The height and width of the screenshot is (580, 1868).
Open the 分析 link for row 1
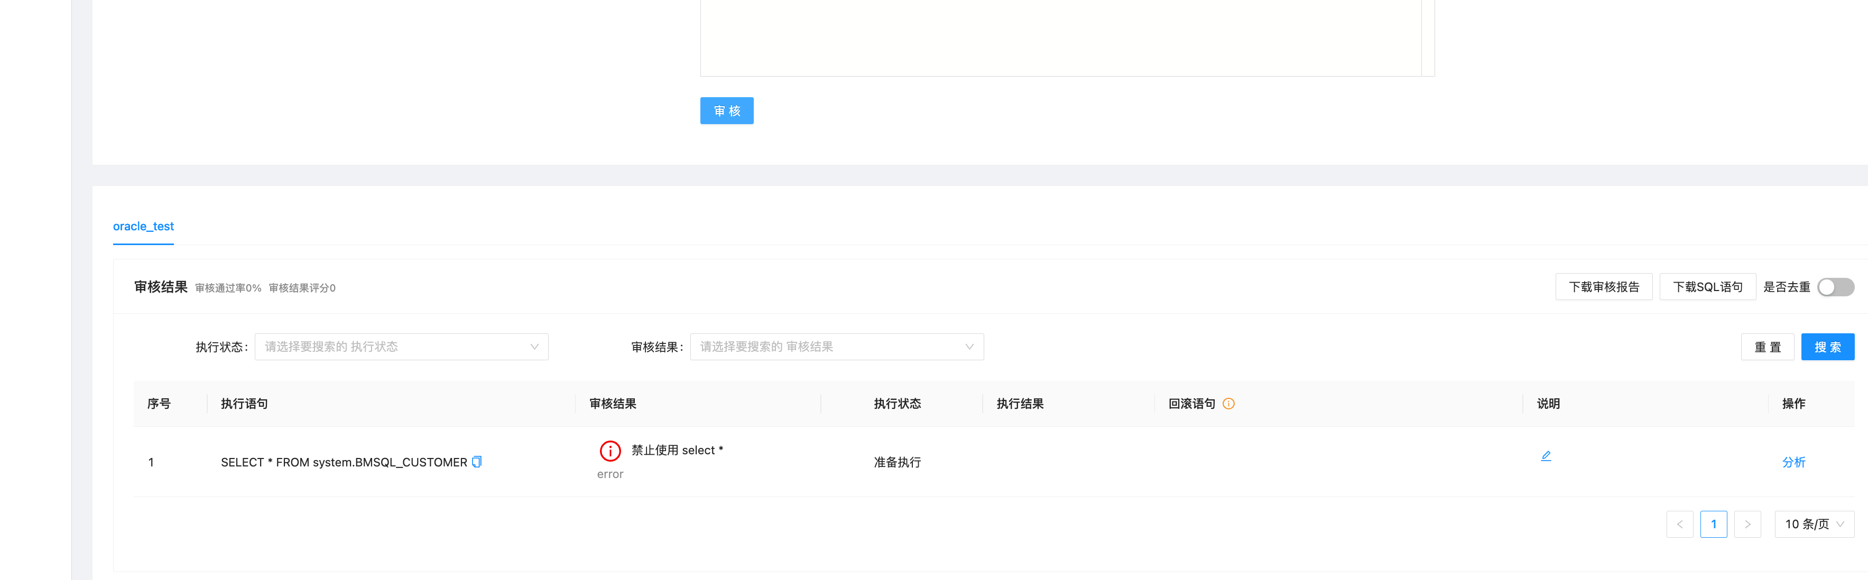point(1795,462)
